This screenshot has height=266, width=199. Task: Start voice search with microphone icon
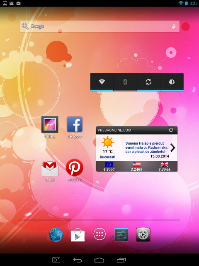(x=173, y=26)
